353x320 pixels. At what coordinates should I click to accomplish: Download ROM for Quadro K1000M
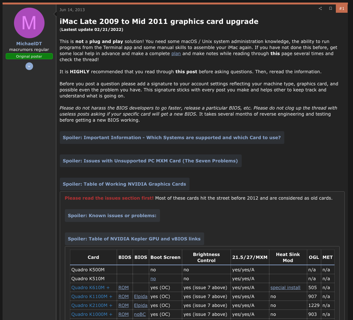[x=124, y=314]
